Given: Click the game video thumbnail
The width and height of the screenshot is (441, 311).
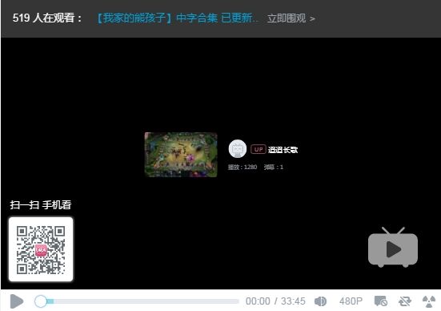Looking at the screenshot, I should point(181,155).
